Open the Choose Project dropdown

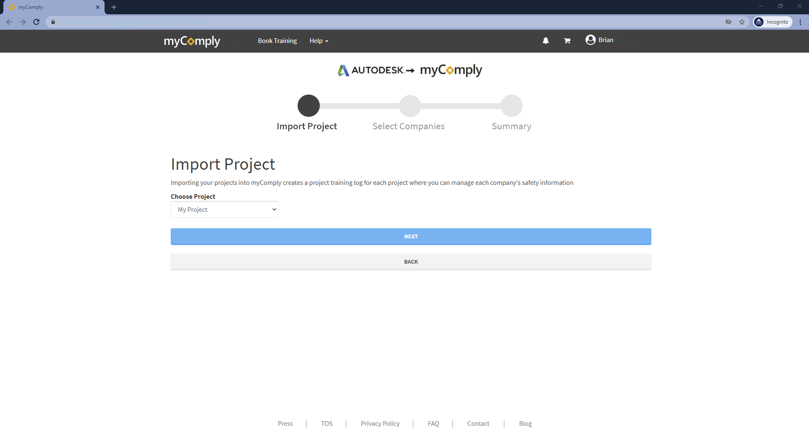pyautogui.click(x=225, y=209)
